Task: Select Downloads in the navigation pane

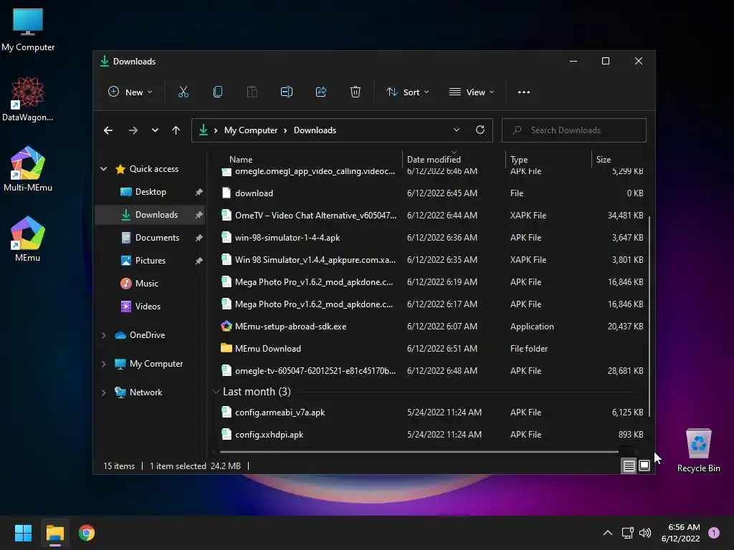Action: tap(151, 215)
